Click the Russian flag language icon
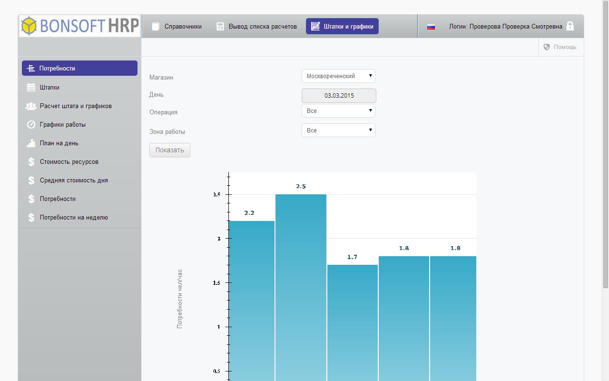This screenshot has width=609, height=381. (x=431, y=27)
